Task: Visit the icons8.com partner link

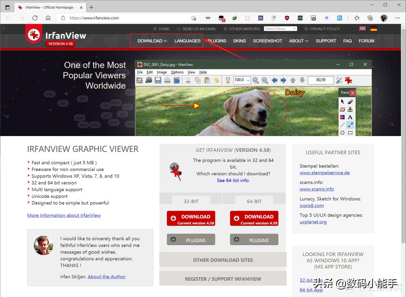Action: 312,205
